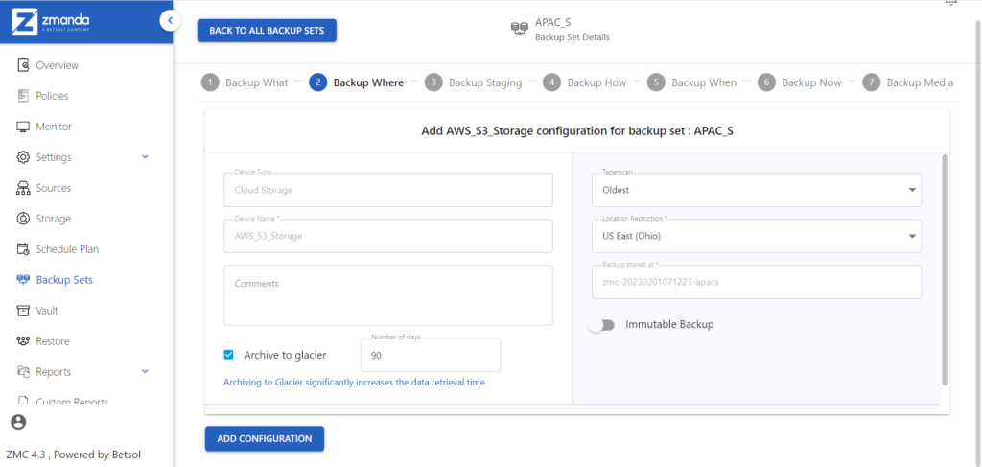
Task: Click the Add AWS_S3_Storage configuration heading
Action: 576,132
